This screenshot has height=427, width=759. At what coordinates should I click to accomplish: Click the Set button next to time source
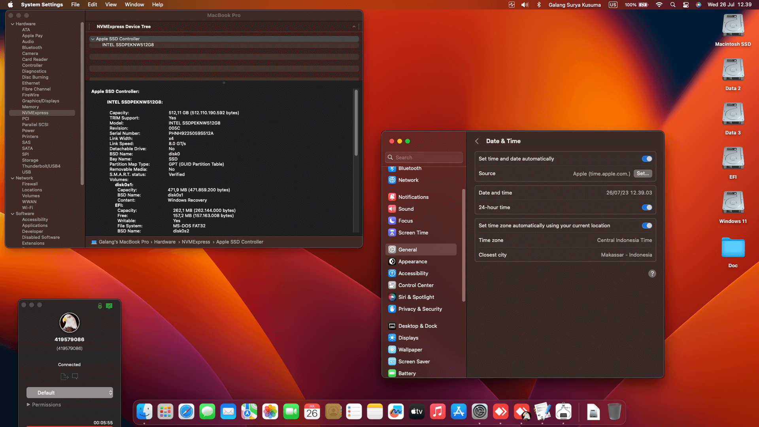click(642, 173)
